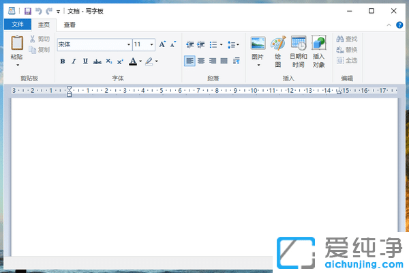The height and width of the screenshot is (273, 409).
Task: Toggle Strikethrough abc formatting
Action: 97,61
